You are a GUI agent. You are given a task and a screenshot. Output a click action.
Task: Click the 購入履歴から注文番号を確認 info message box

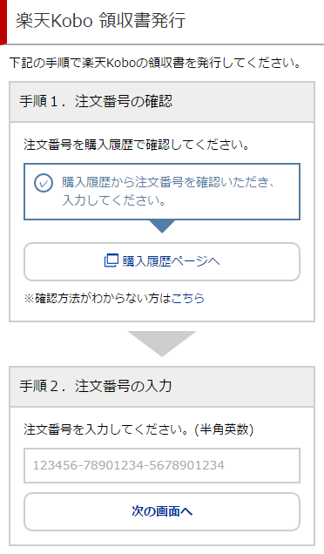point(162,192)
